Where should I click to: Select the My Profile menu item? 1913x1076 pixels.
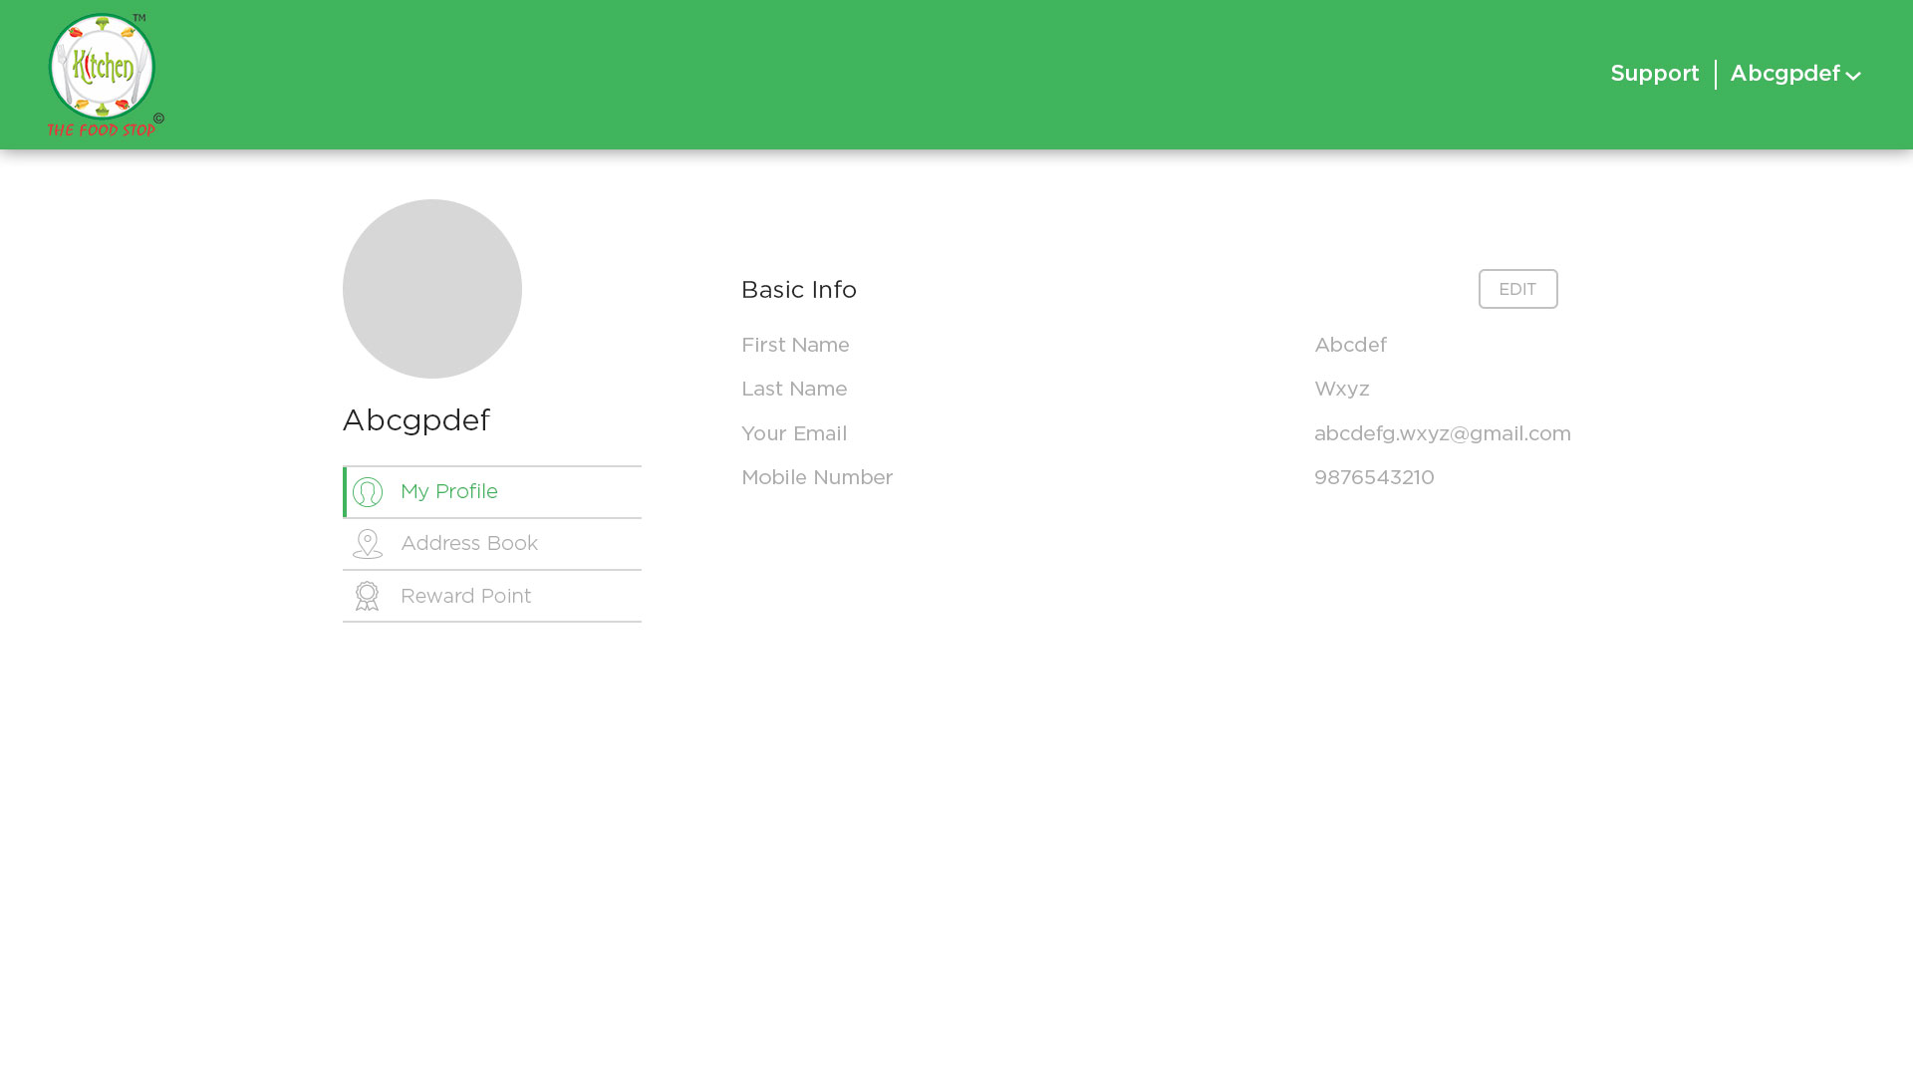pos(449,492)
